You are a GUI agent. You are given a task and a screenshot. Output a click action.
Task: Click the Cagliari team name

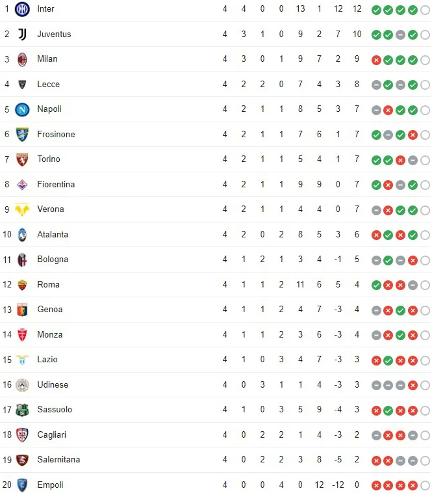(51, 435)
